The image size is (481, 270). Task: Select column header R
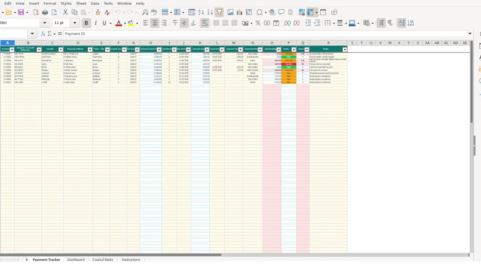pyautogui.click(x=328, y=43)
